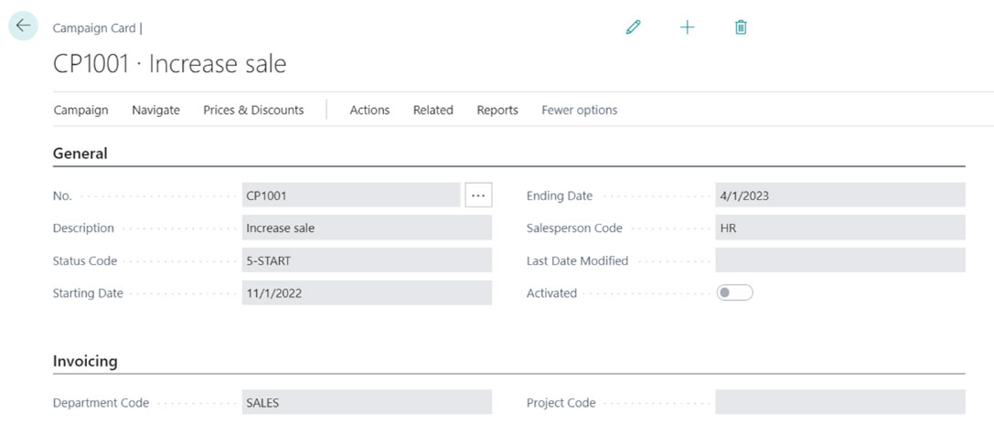
Task: Click Fewer options
Action: 579,110
